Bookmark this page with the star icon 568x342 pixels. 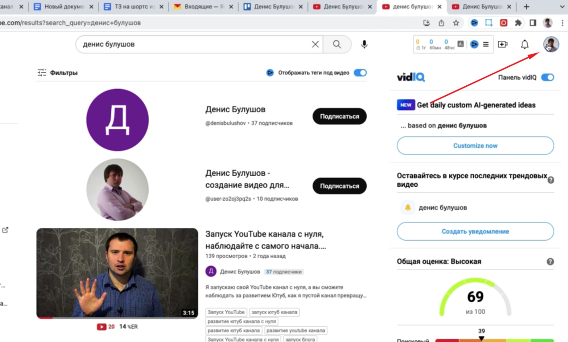coord(456,23)
